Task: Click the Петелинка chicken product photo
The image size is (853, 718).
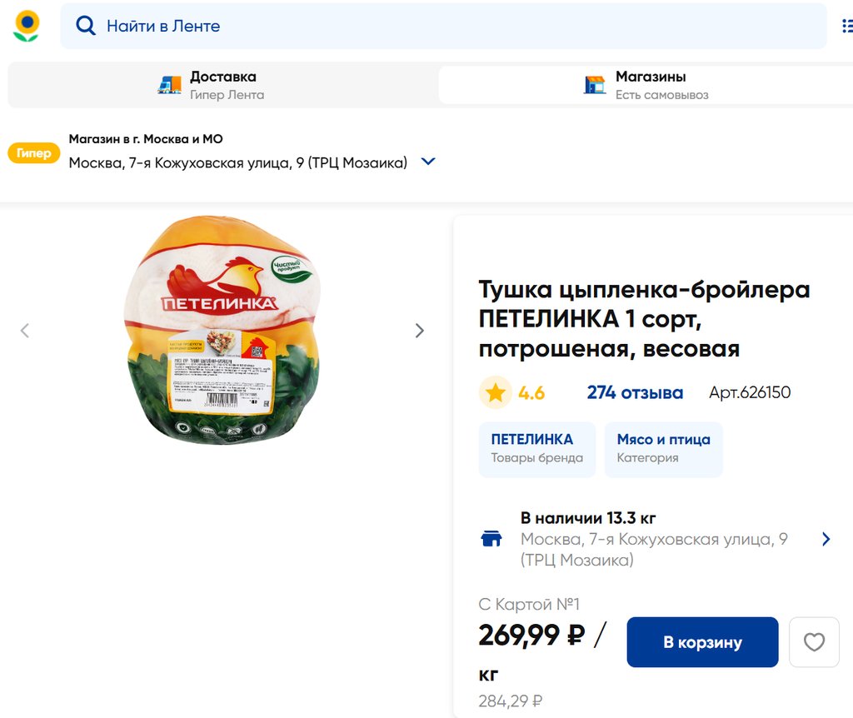Action: [x=222, y=330]
